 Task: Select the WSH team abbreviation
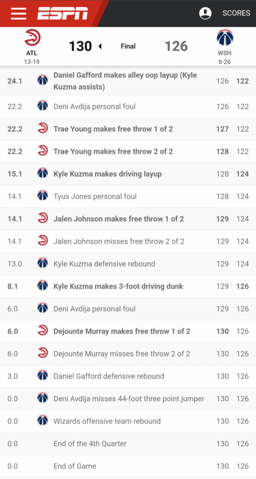[224, 53]
